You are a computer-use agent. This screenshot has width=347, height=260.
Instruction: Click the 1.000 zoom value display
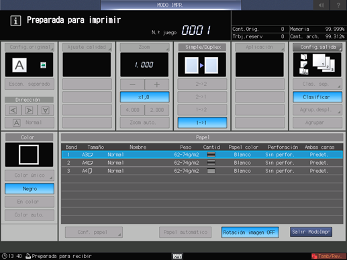pyautogui.click(x=144, y=65)
